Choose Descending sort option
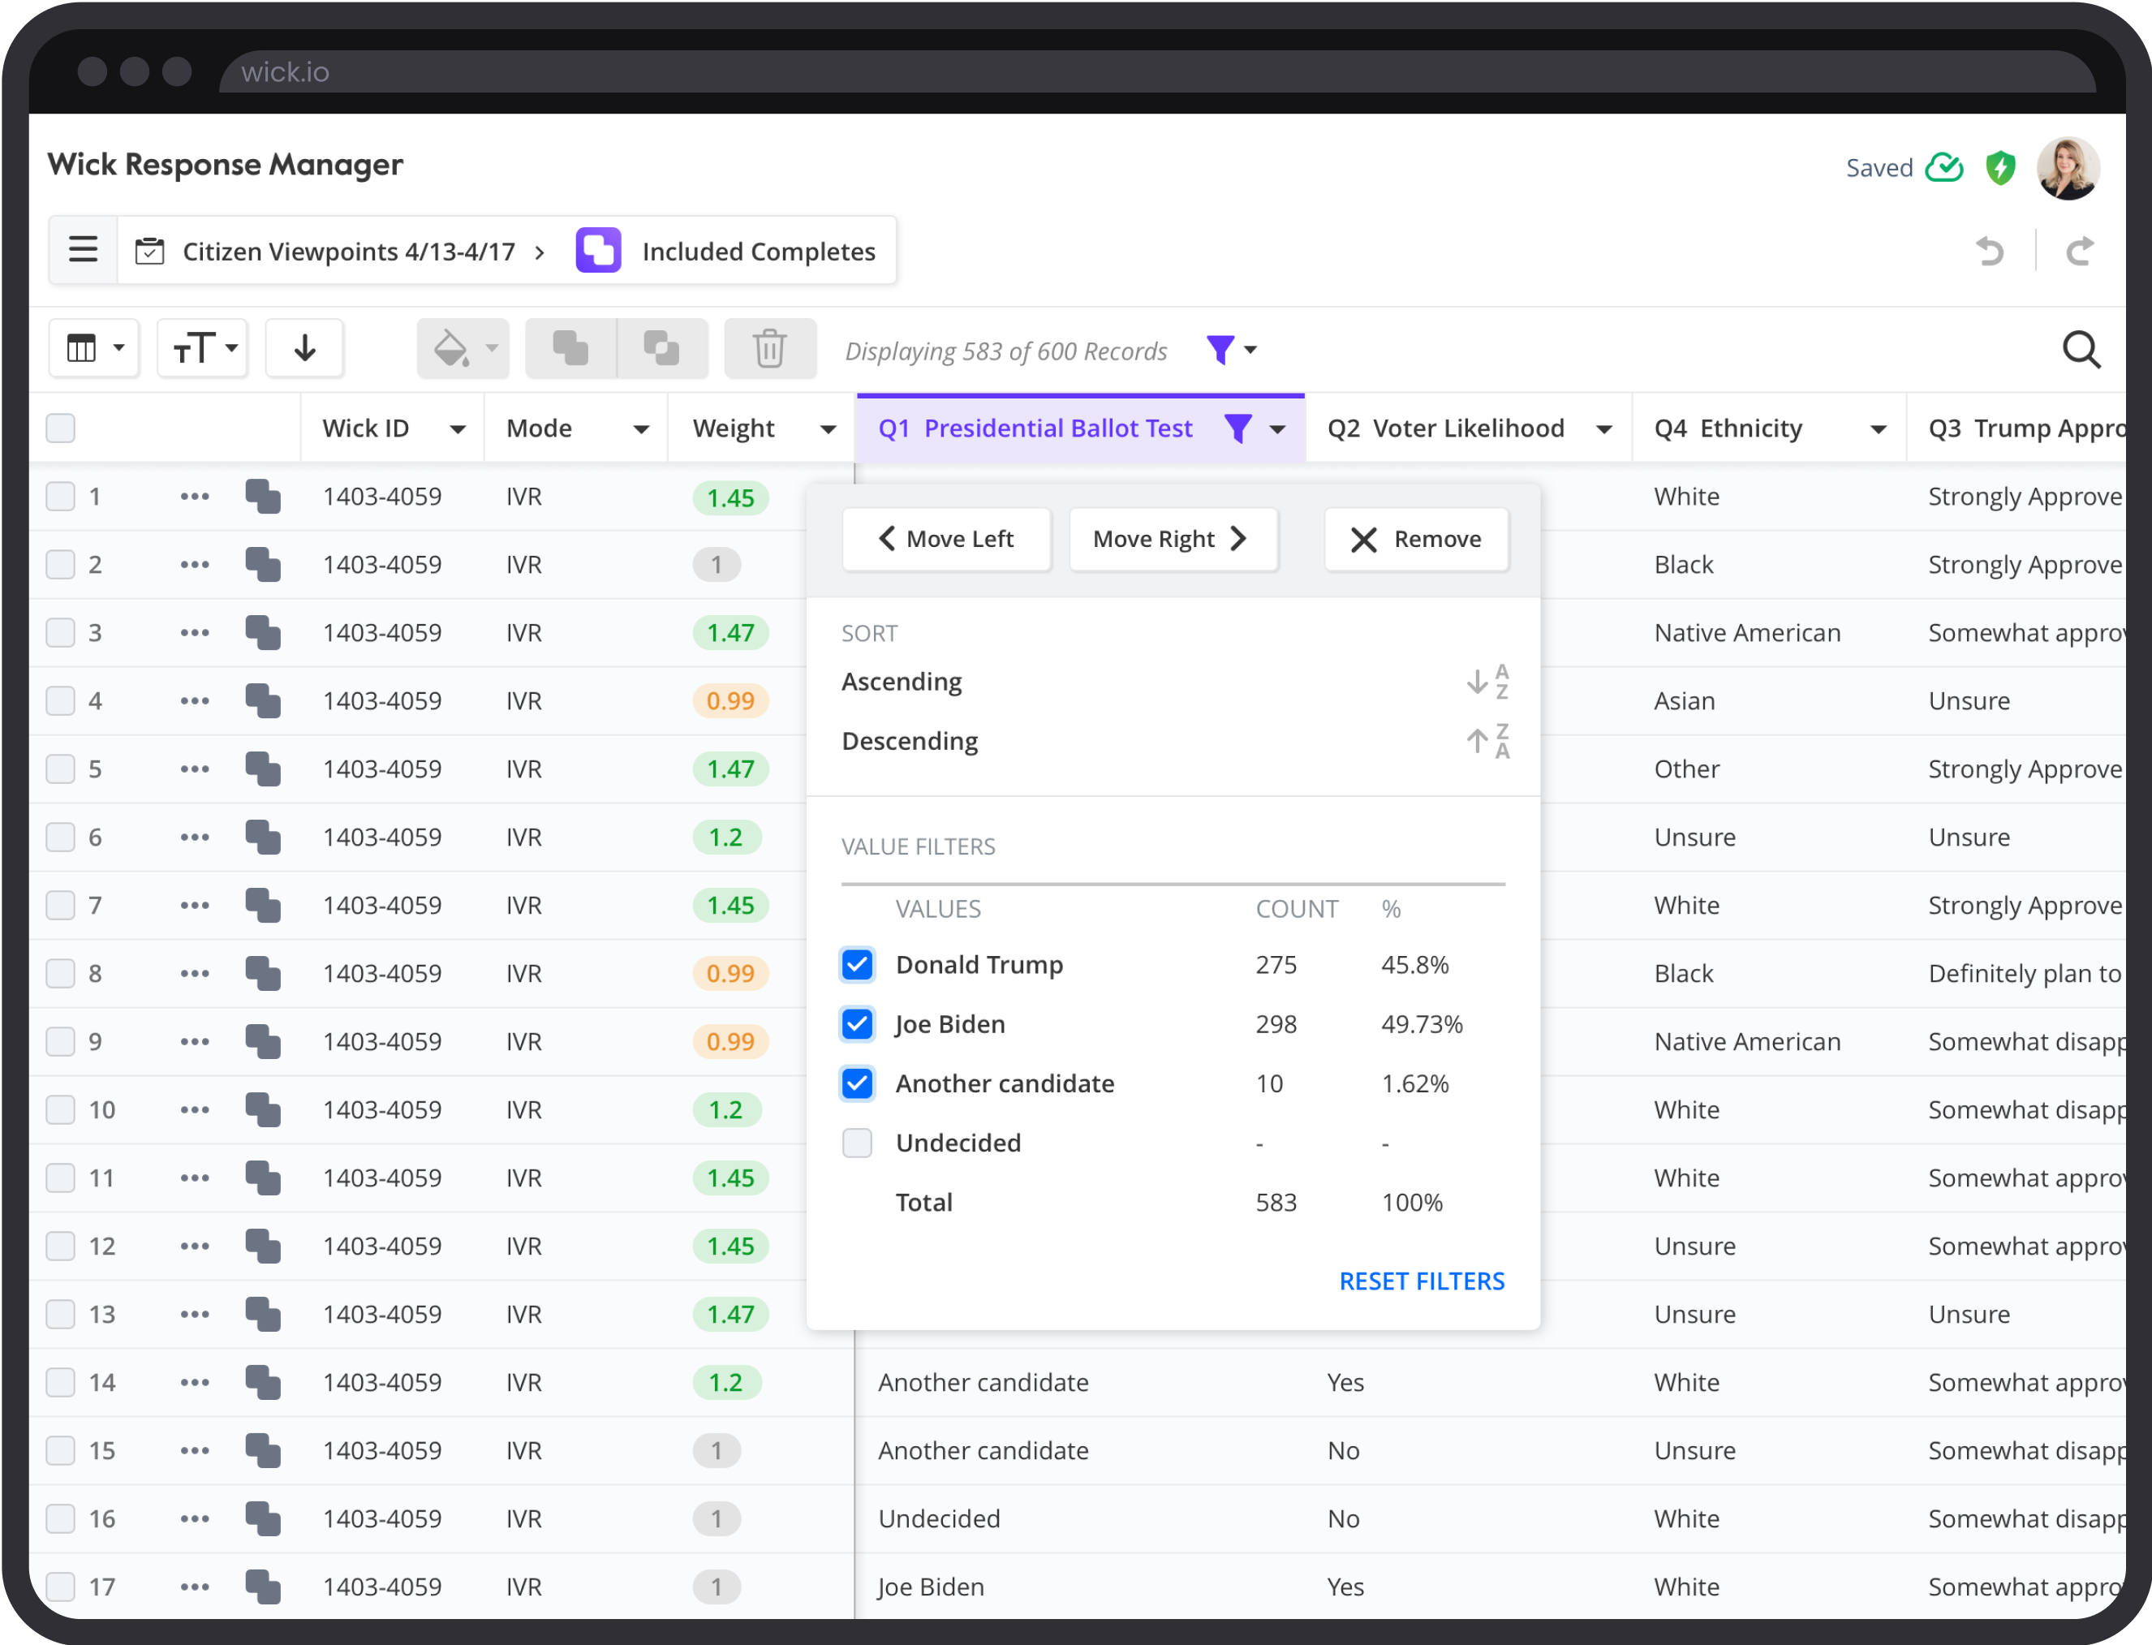 pos(910,741)
